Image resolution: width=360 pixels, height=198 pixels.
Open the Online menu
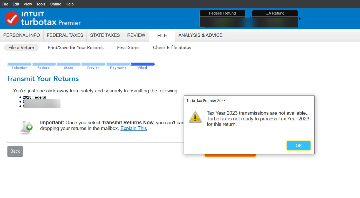pos(55,4)
